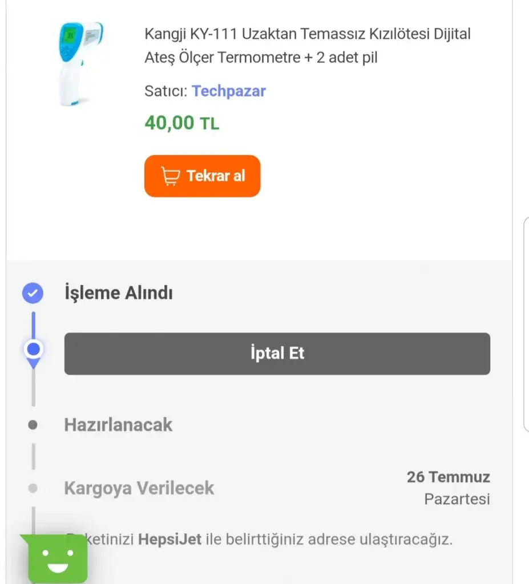Click the Pazartesi delivery day text
The height and width of the screenshot is (584, 529).
click(457, 499)
